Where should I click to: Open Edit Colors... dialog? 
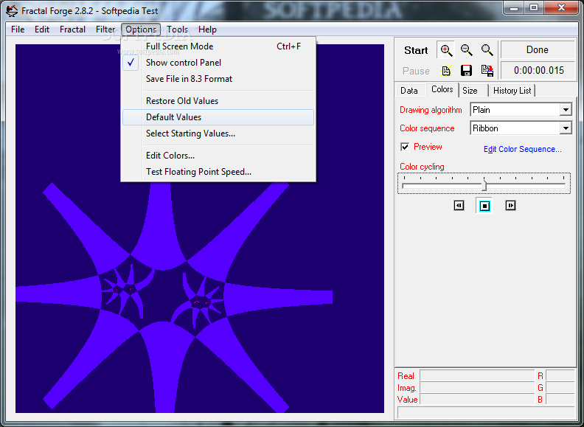point(218,156)
